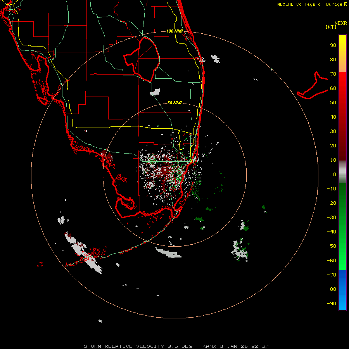Click the -60 value on velocity scale
Viewport: 349px width, 349px height.
[x=332, y=261]
